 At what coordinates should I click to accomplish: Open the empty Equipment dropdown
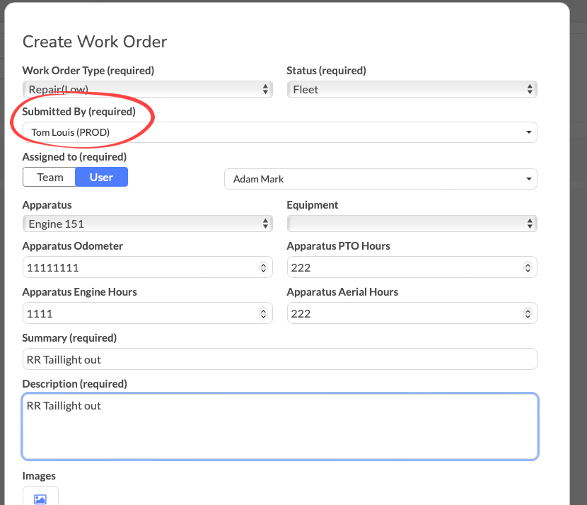pos(412,224)
